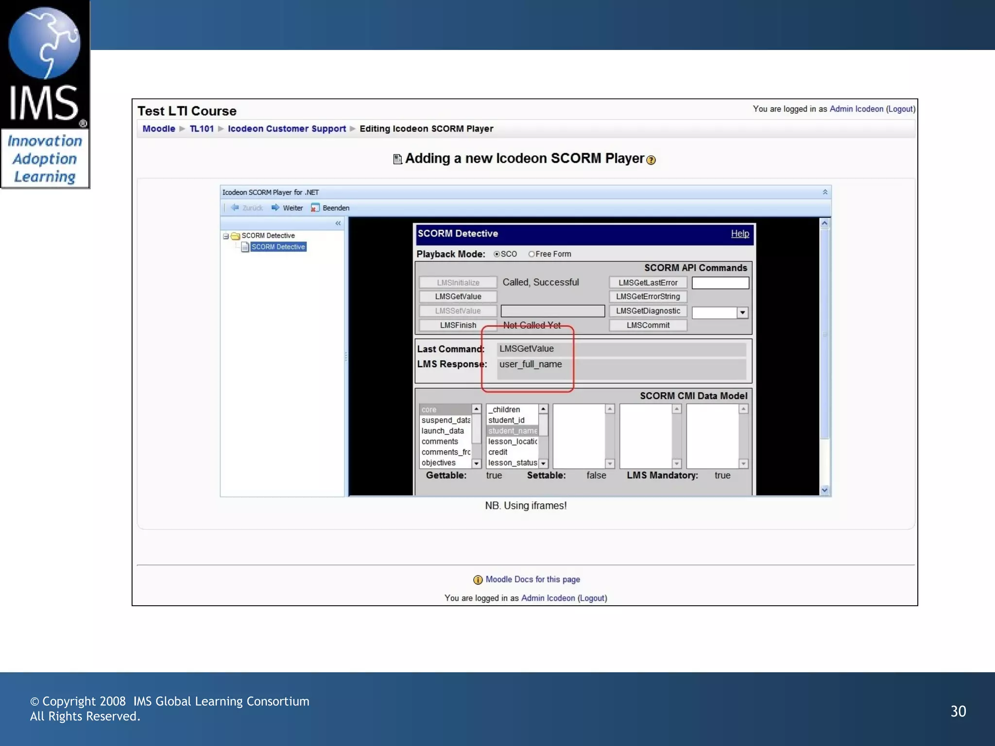The height and width of the screenshot is (746, 995).
Task: Click the Weiter forward arrow icon
Action: (x=275, y=207)
